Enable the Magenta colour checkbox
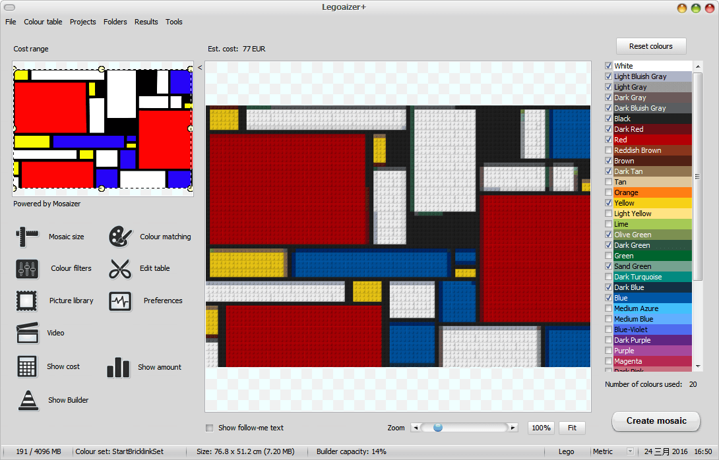The height and width of the screenshot is (460, 719). point(608,361)
